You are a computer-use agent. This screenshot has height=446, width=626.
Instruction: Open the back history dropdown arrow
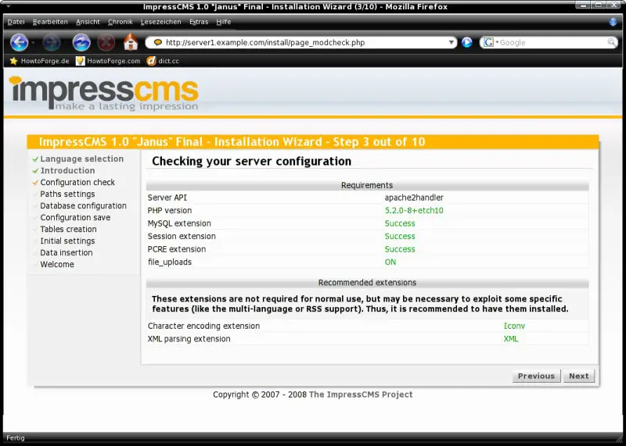point(33,42)
